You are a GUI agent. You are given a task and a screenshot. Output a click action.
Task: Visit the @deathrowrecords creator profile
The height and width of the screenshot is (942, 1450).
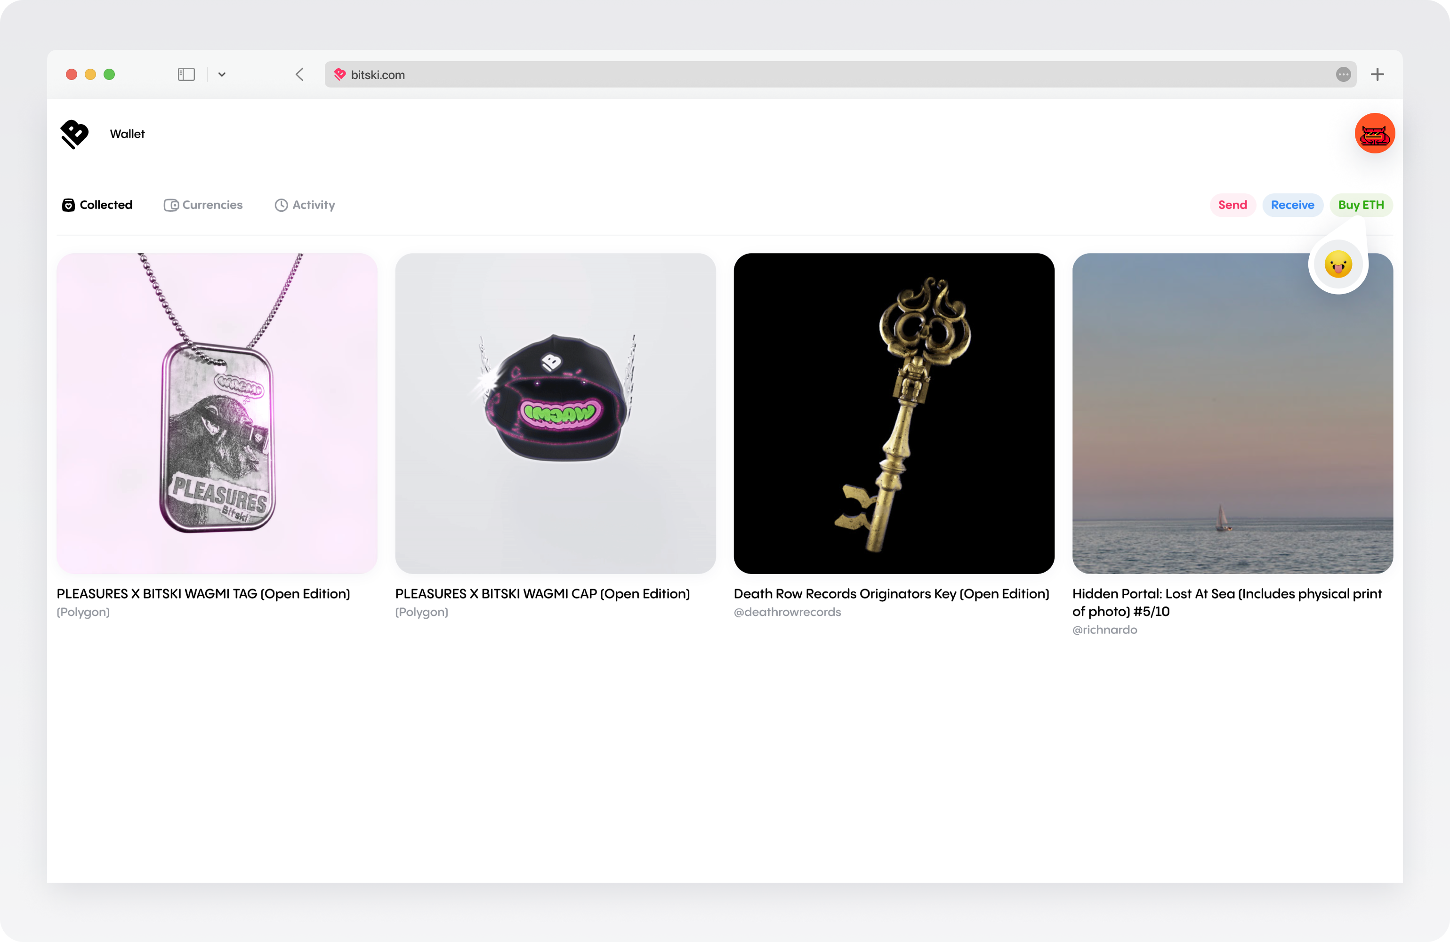[787, 612]
